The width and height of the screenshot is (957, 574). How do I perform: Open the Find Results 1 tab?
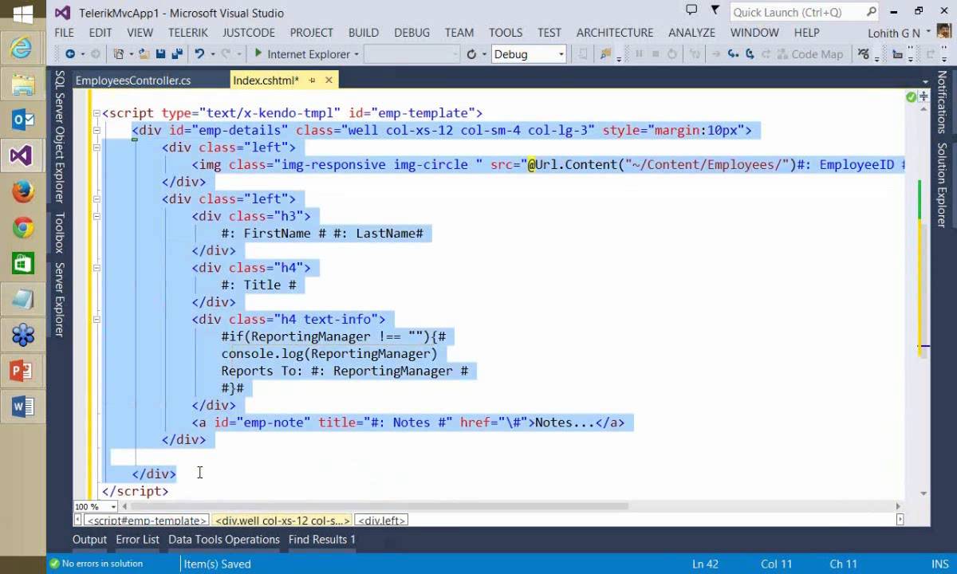tap(322, 540)
